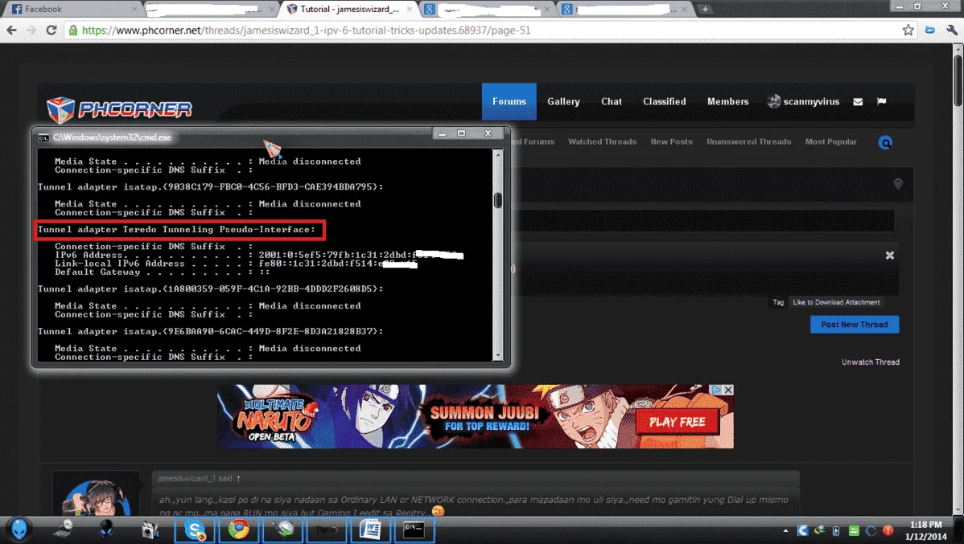Open the Classified section

click(x=664, y=101)
